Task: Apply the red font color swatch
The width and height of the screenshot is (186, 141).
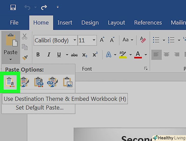Action: [138, 55]
